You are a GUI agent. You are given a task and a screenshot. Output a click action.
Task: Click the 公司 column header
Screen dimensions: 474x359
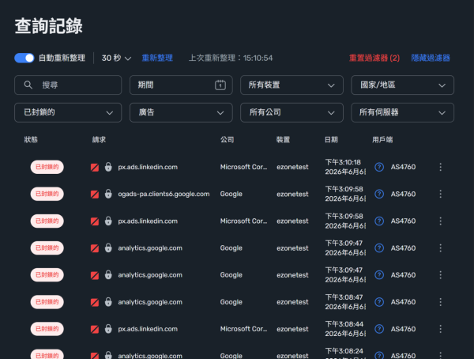click(227, 139)
